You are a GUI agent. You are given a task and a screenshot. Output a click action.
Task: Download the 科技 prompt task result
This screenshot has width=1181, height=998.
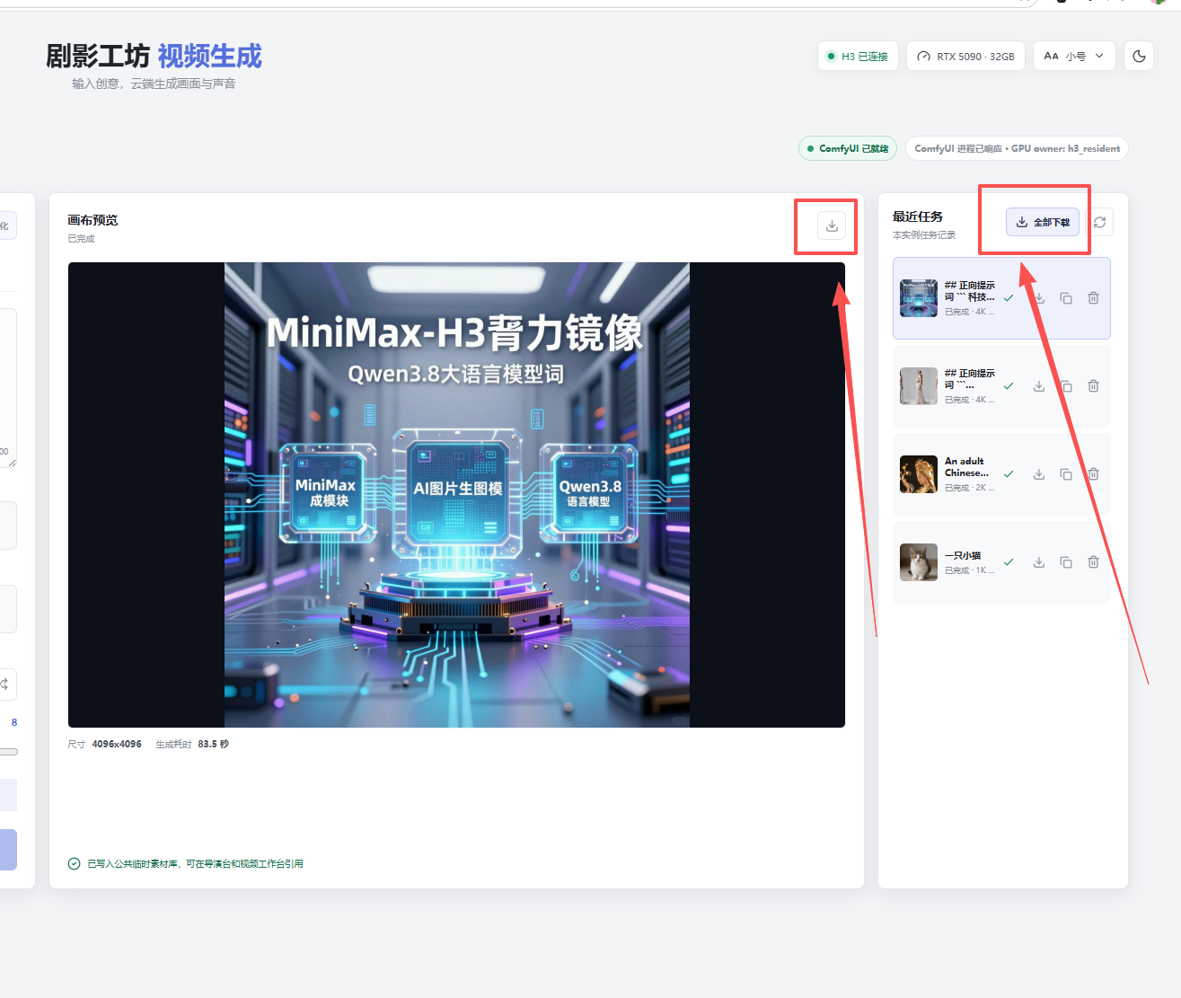pyautogui.click(x=1039, y=298)
